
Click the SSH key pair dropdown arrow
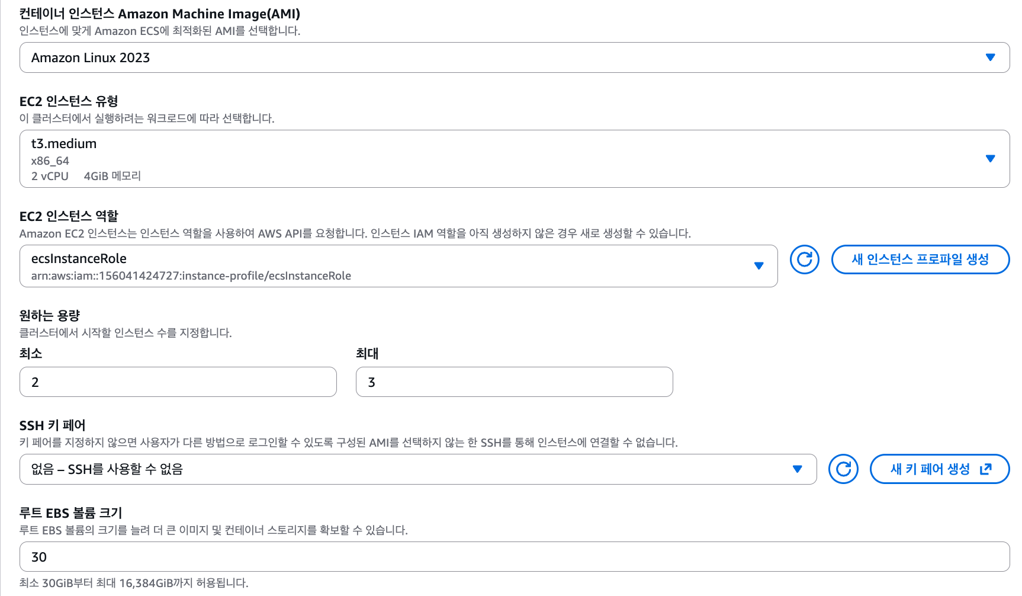pos(798,469)
